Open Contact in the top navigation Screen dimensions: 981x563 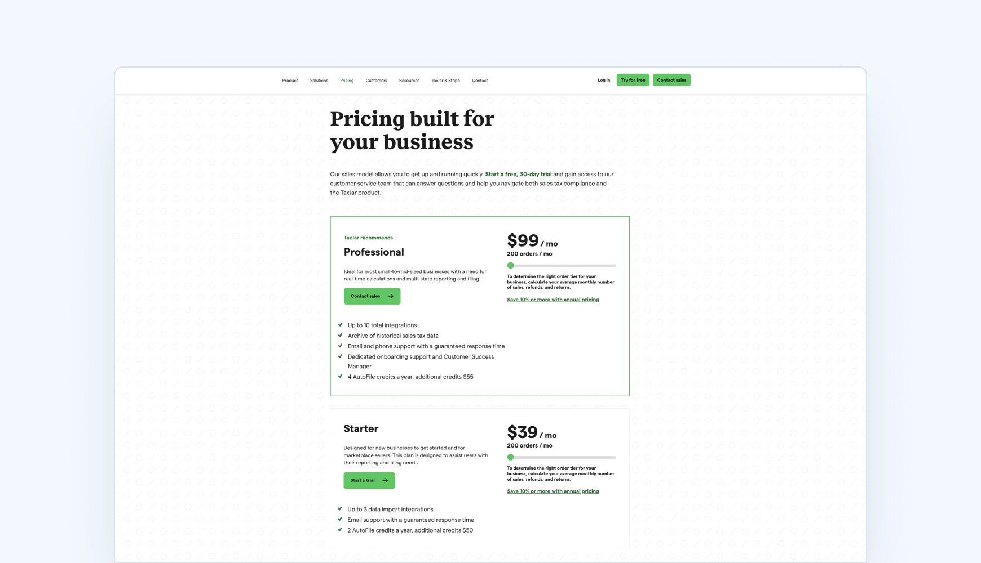(x=480, y=81)
